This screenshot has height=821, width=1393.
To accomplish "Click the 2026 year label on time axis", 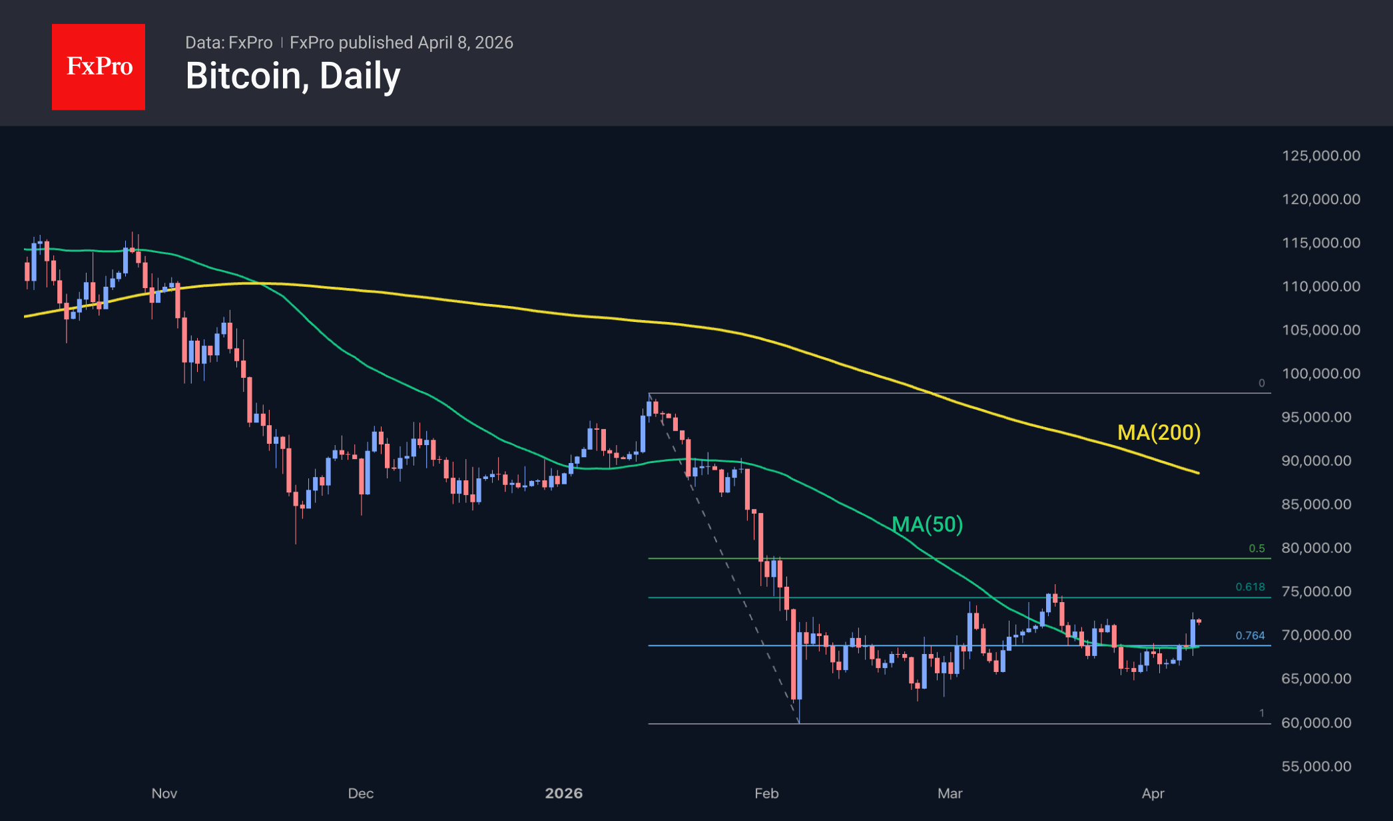I will coord(563,793).
